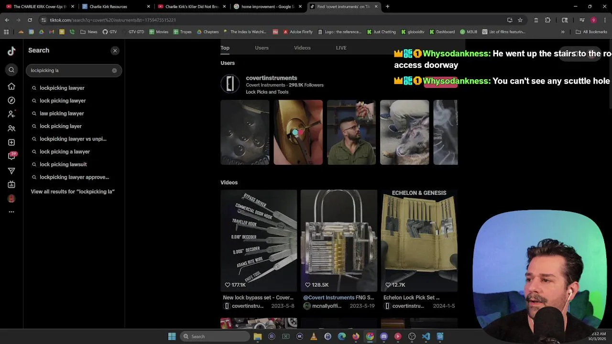Open the Chrome three-dot menu
This screenshot has height=344, width=612.
point(605,20)
